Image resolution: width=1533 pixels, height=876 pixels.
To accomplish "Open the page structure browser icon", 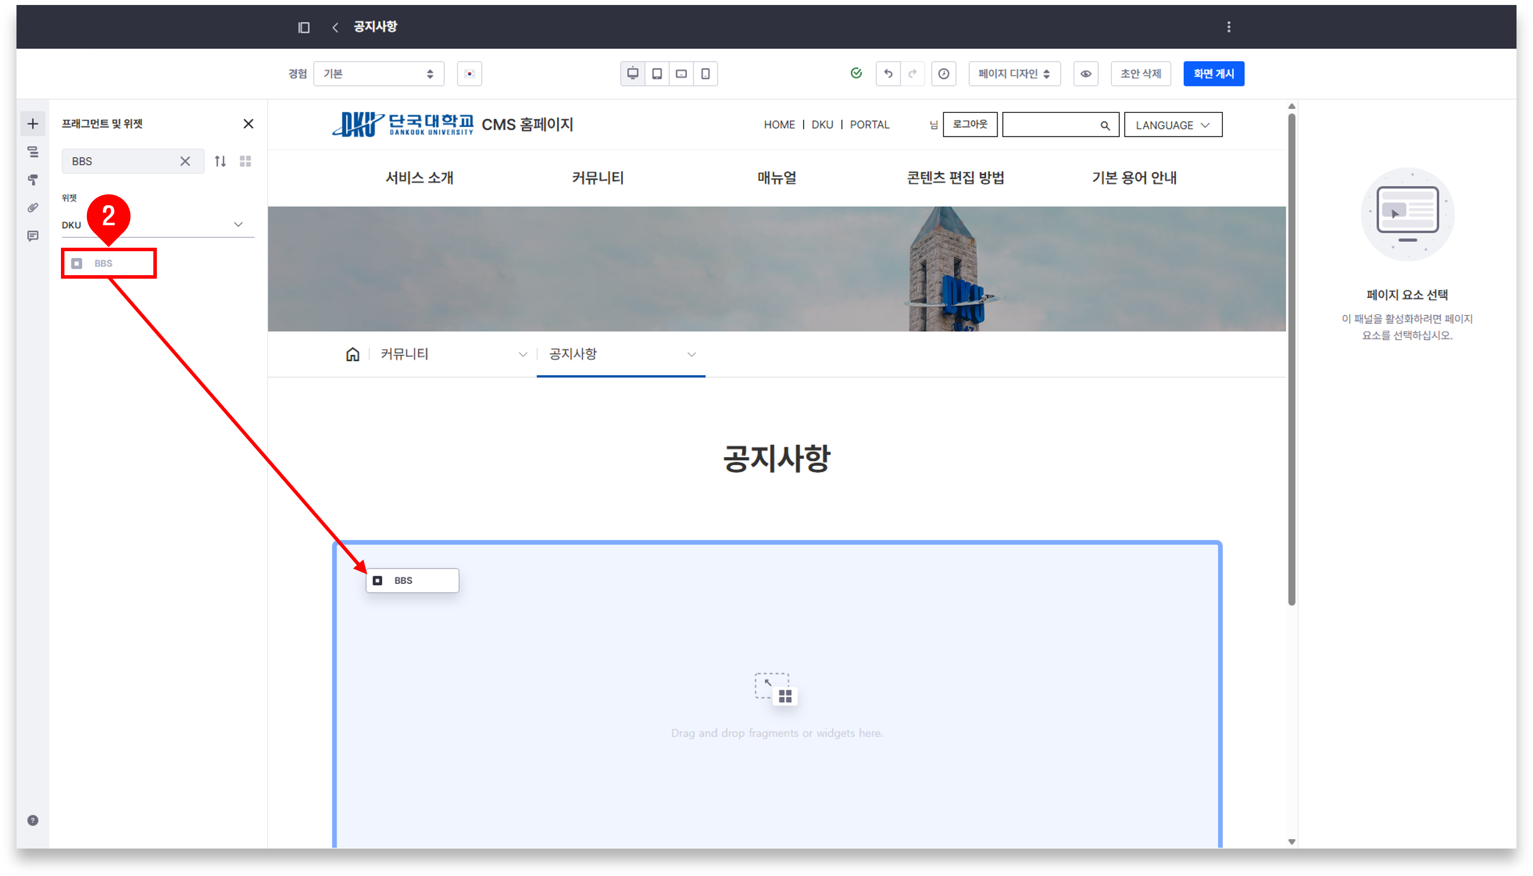I will click(33, 152).
